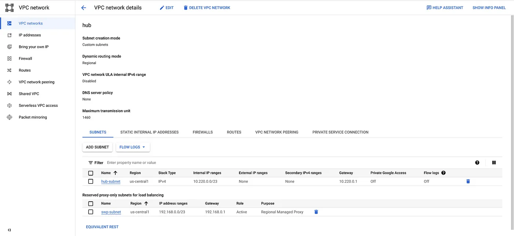The image size is (514, 236).
Task: Click the trash icon beside DELETE VPC NETWORK
Action: click(185, 8)
